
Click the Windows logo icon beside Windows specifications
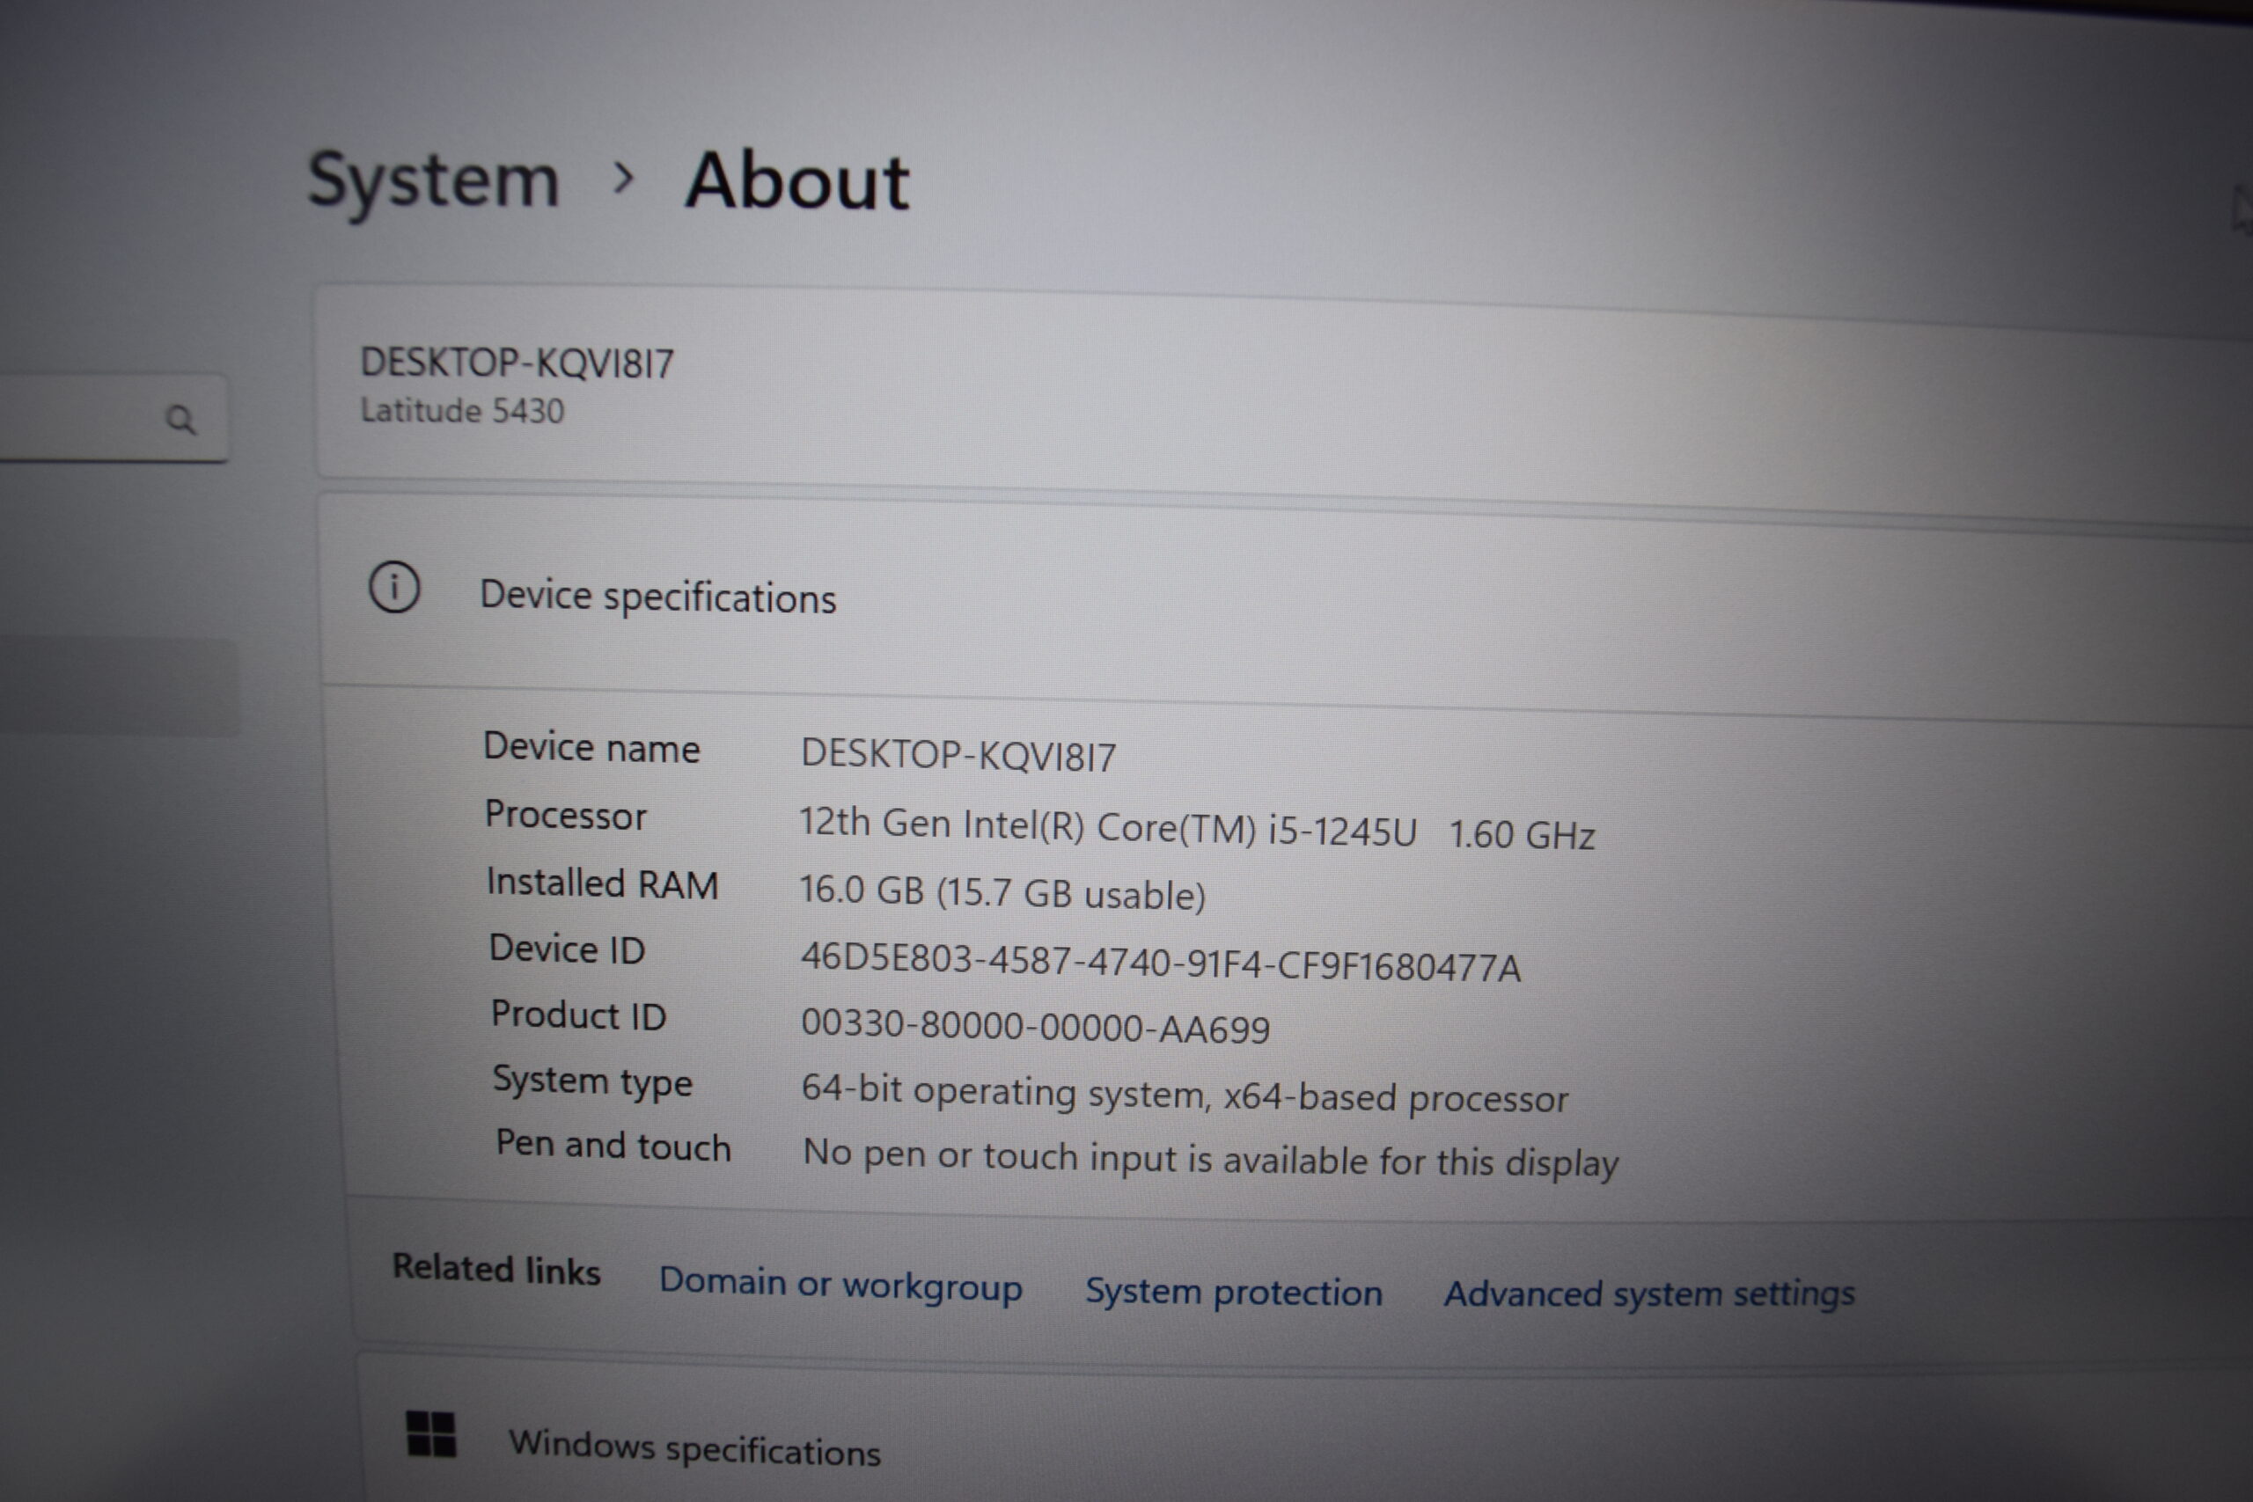click(x=431, y=1434)
